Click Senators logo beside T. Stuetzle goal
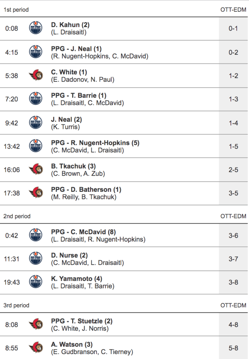This screenshot has width=249, height=359. (x=36, y=325)
